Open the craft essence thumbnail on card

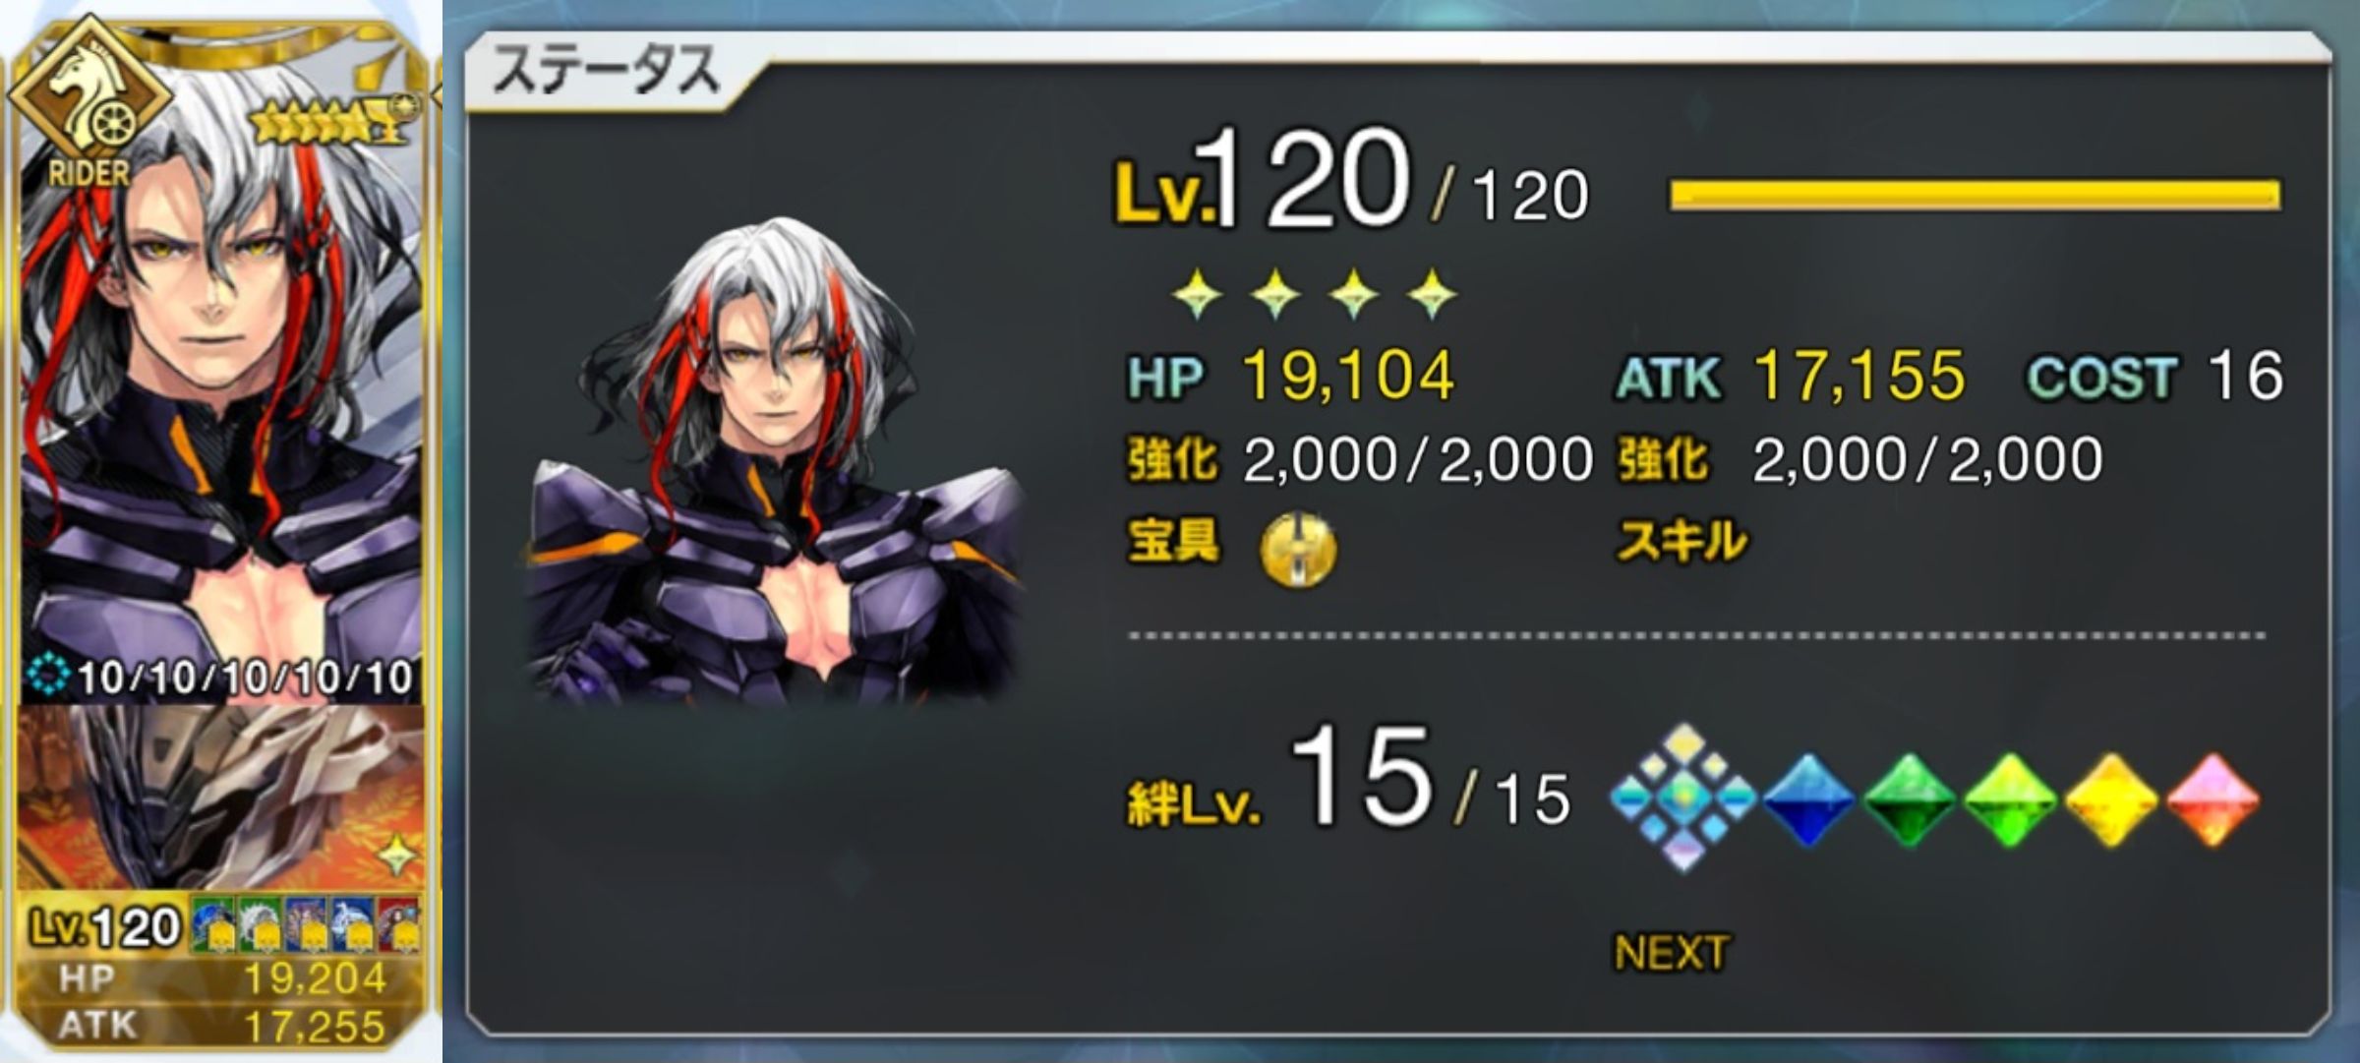[x=222, y=797]
